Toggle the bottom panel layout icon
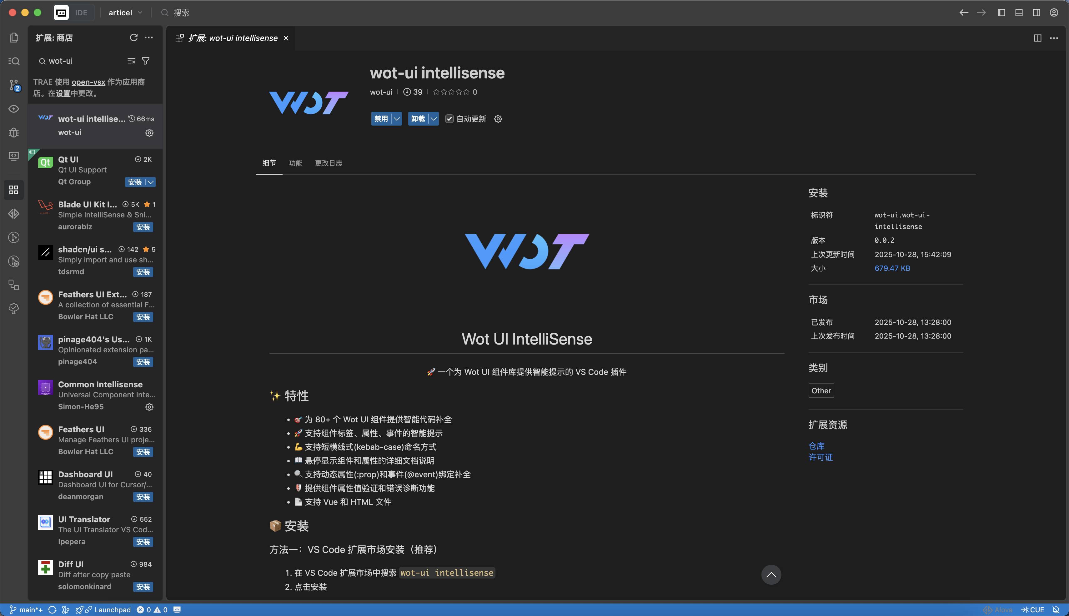Image resolution: width=1069 pixels, height=616 pixels. tap(1019, 13)
